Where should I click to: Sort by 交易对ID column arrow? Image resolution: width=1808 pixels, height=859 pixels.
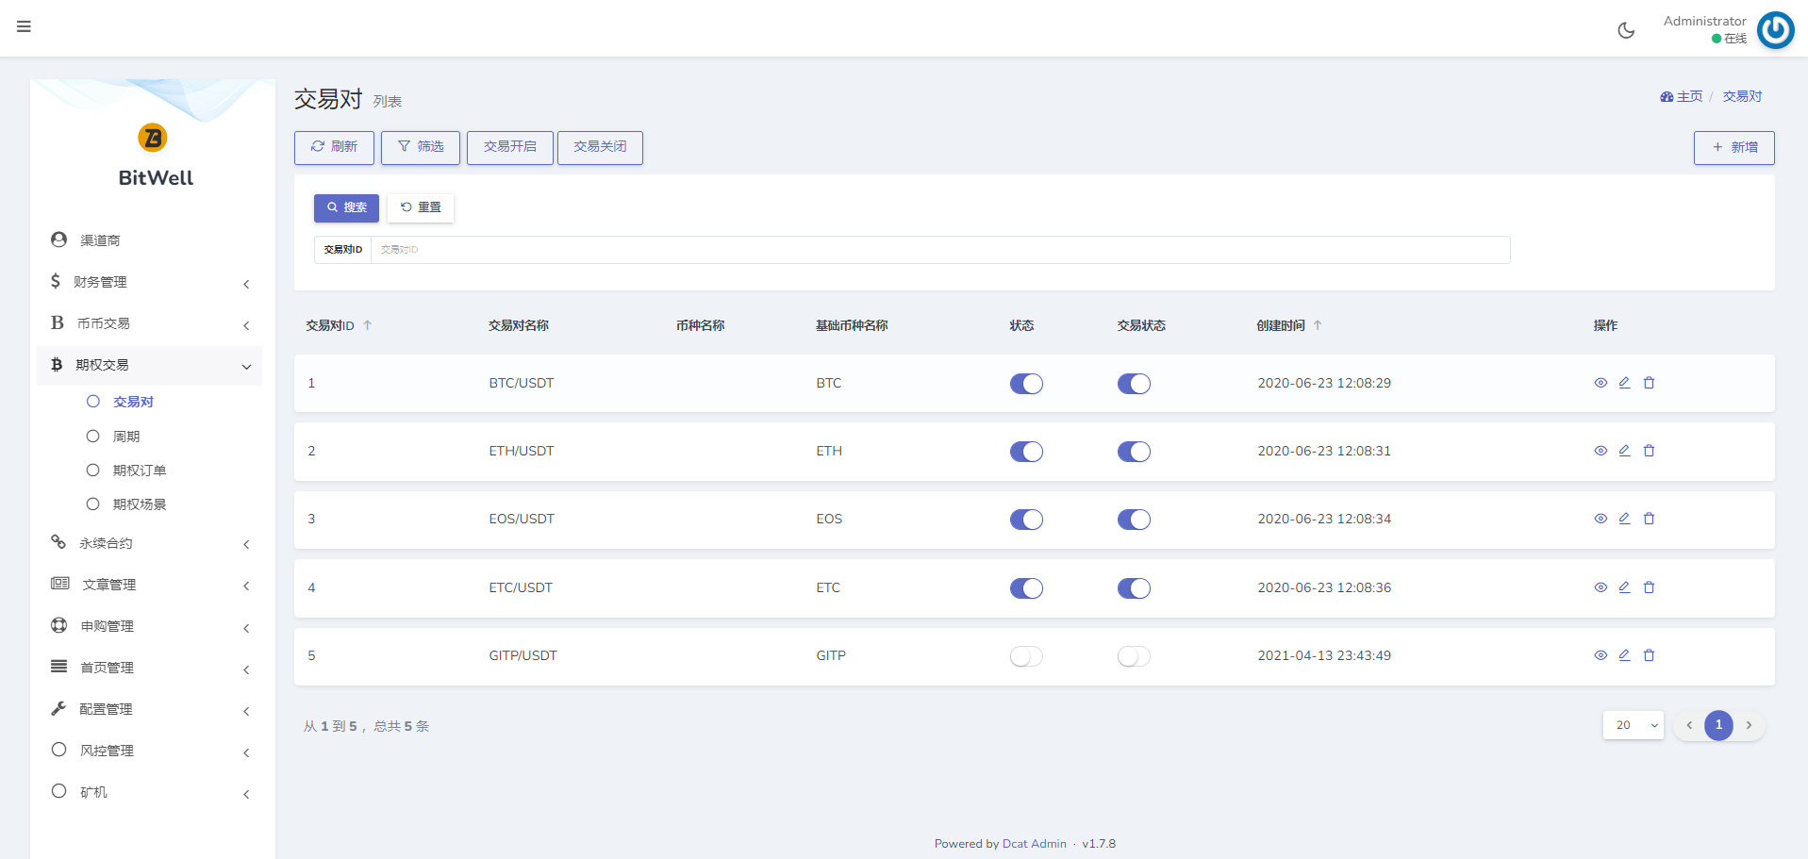click(368, 325)
